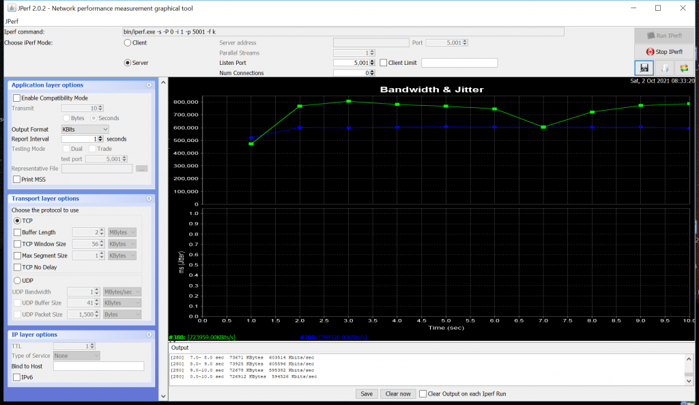Enable the TCP Window Size checkbox
Viewport: 699px width, 405px height.
coord(17,244)
